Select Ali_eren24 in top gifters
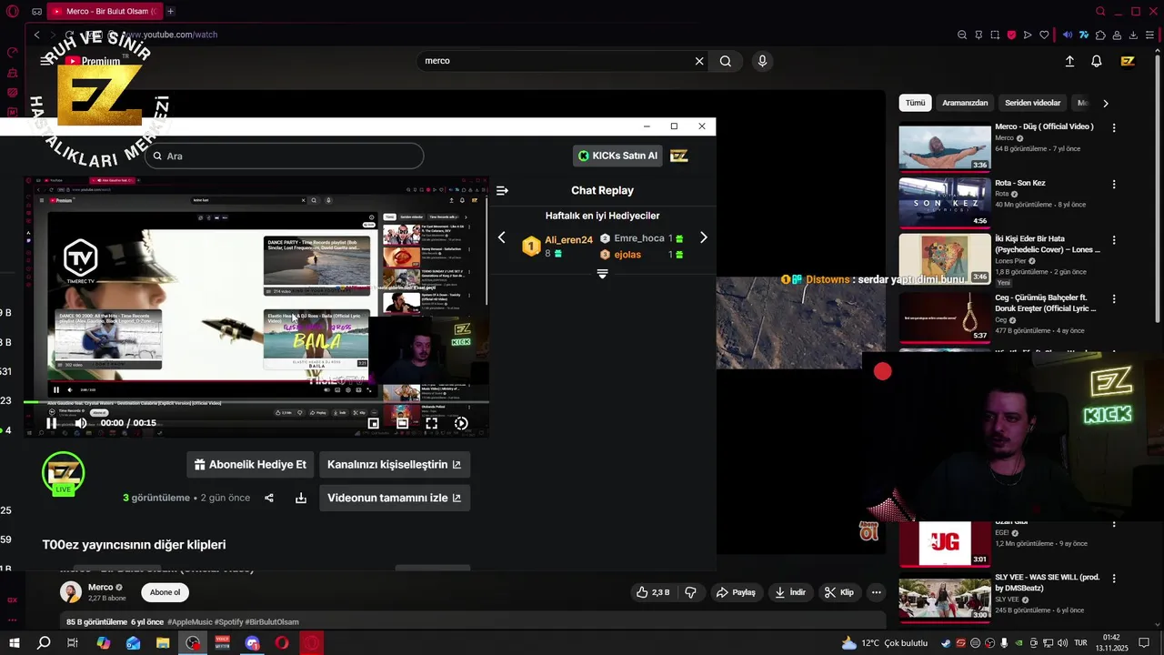The image size is (1164, 655). pos(568,240)
